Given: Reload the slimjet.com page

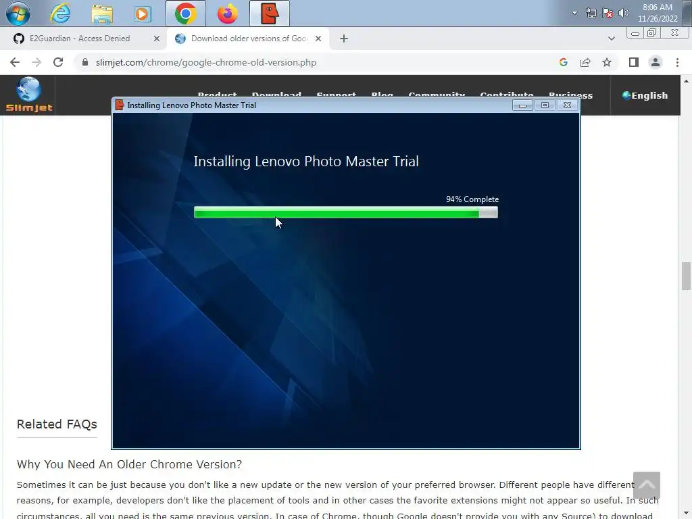Looking at the screenshot, I should pyautogui.click(x=58, y=62).
